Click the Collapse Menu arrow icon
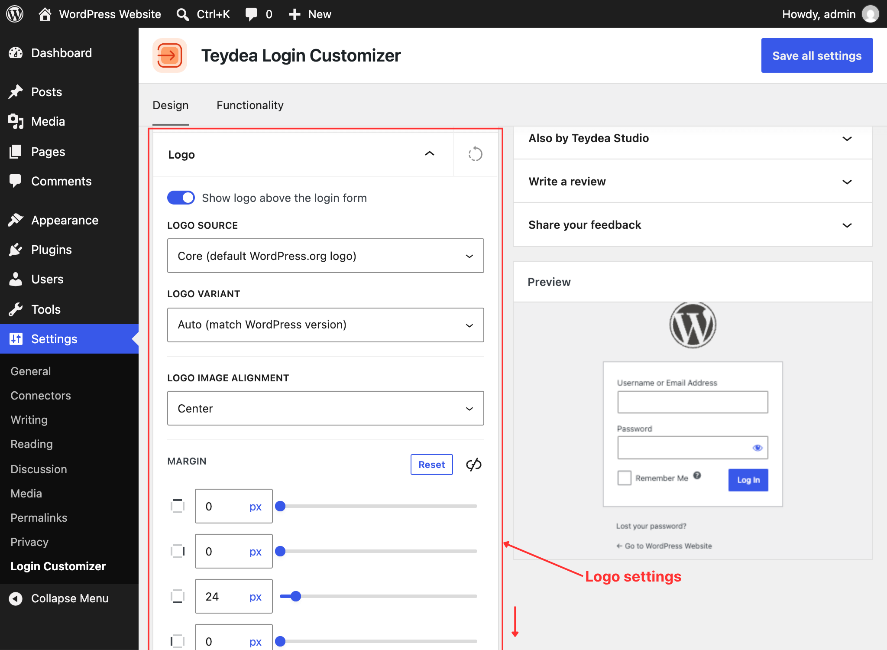This screenshot has width=887, height=650. [x=16, y=598]
